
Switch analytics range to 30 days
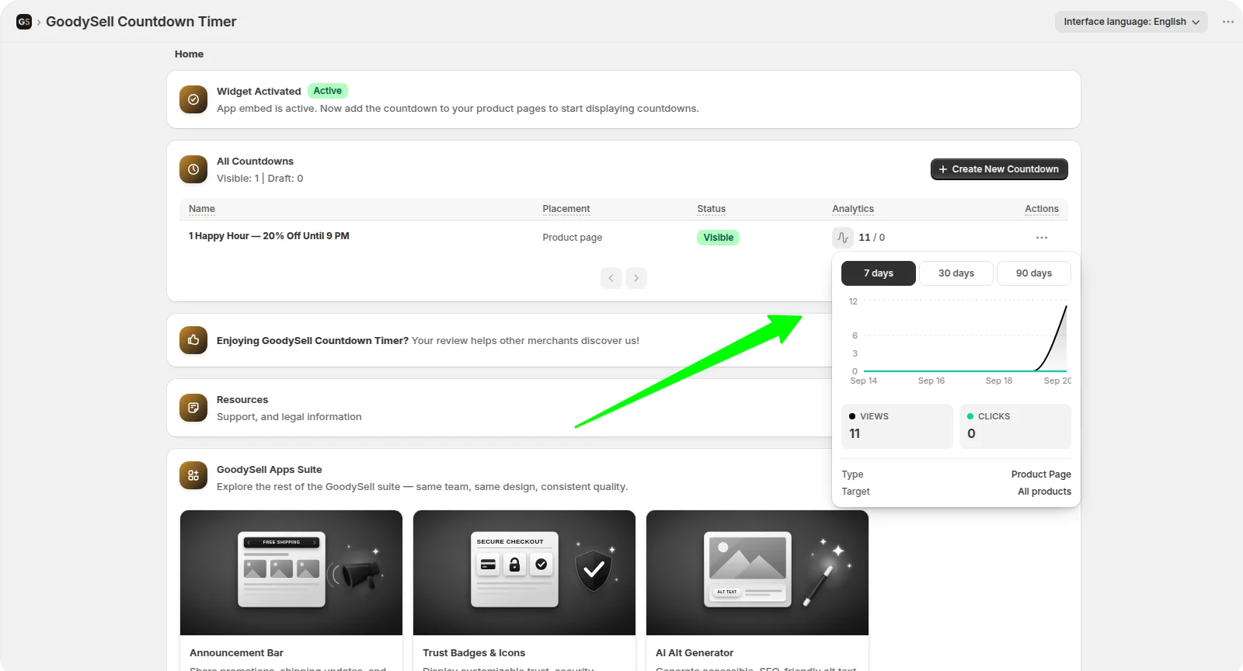tap(956, 273)
